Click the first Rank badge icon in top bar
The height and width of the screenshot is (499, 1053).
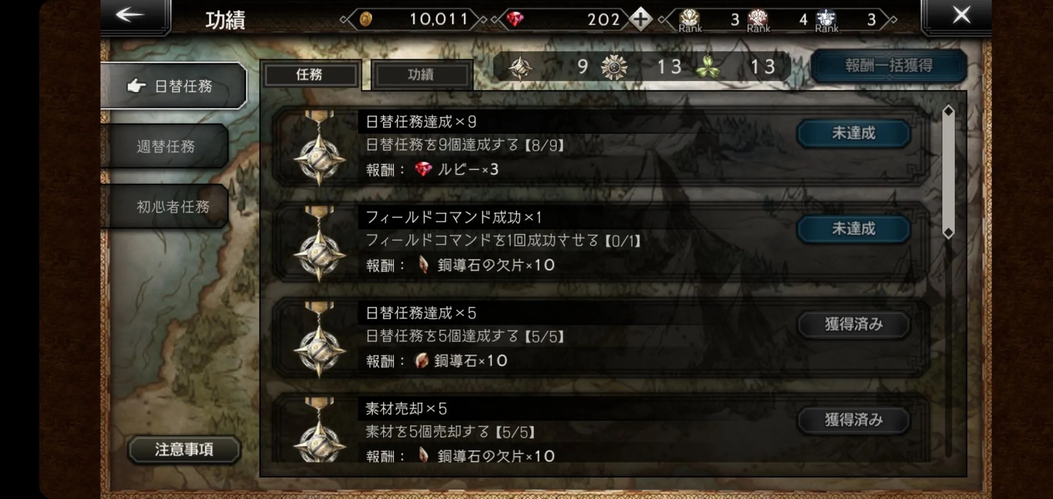pos(690,20)
